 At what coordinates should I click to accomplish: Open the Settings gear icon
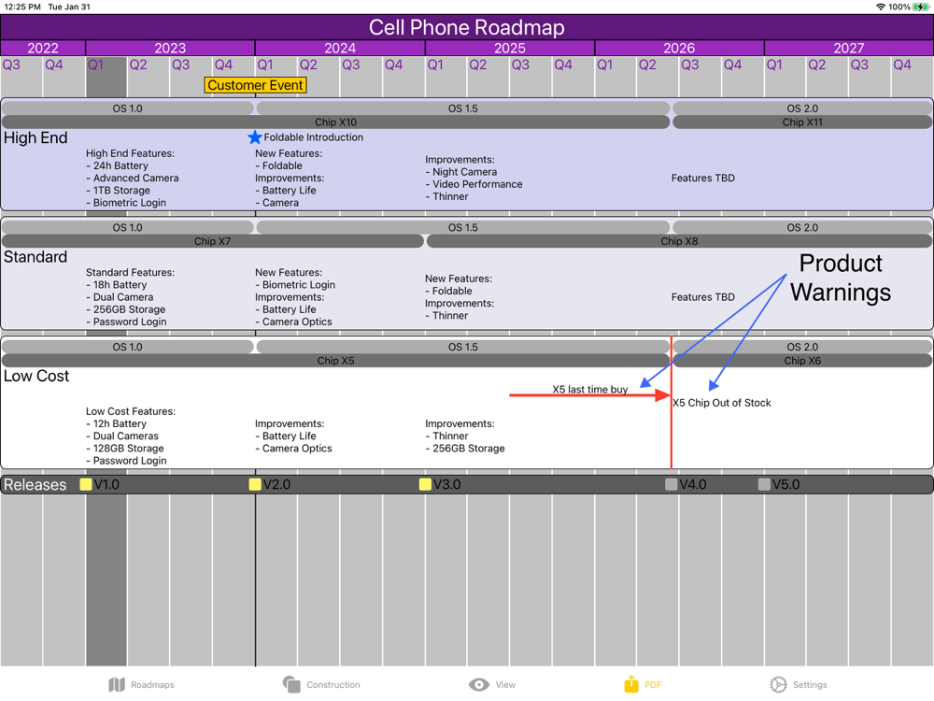[x=778, y=684]
